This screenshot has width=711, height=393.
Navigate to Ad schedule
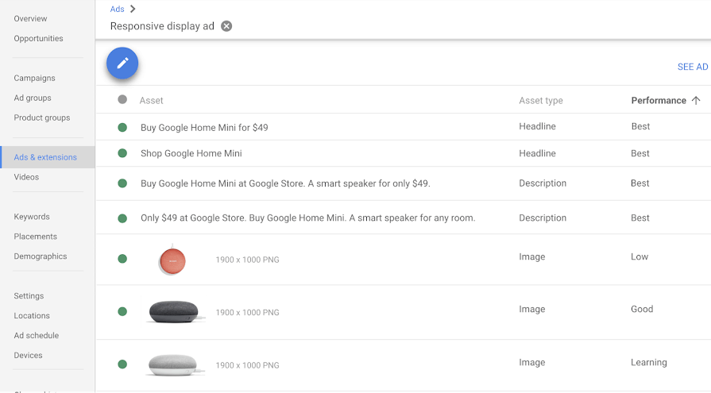[x=36, y=336]
